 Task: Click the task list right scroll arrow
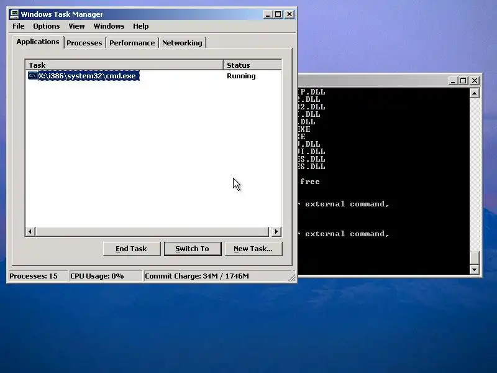pos(276,231)
